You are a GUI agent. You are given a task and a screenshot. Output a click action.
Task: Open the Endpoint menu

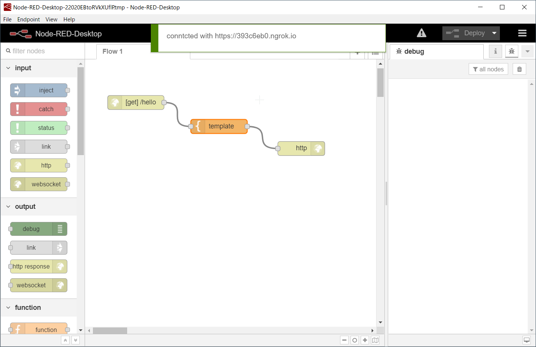[29, 20]
